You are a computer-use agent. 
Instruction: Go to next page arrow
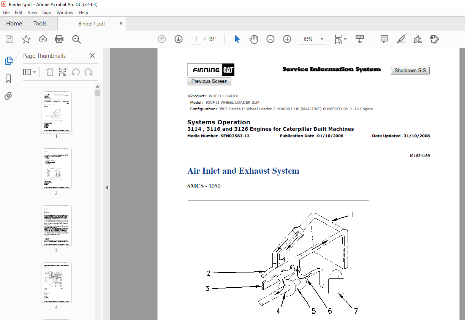click(x=179, y=39)
